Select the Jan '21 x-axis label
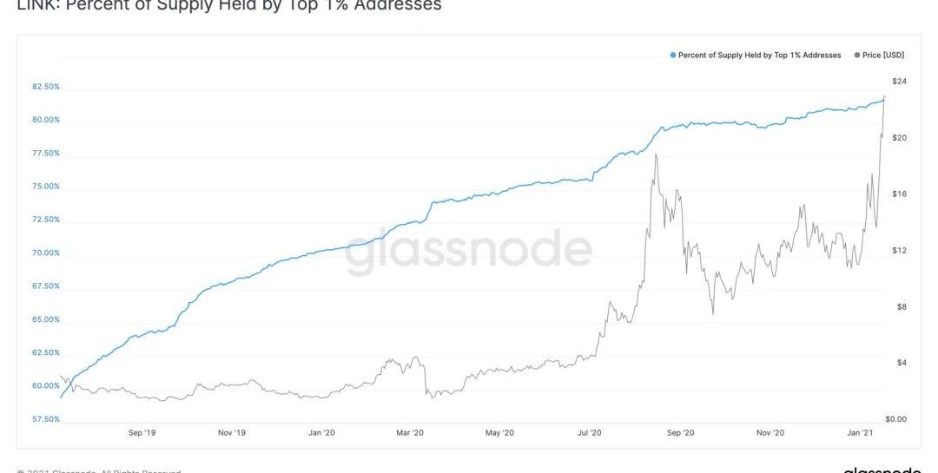Viewport: 938px width, 473px height. [x=860, y=432]
